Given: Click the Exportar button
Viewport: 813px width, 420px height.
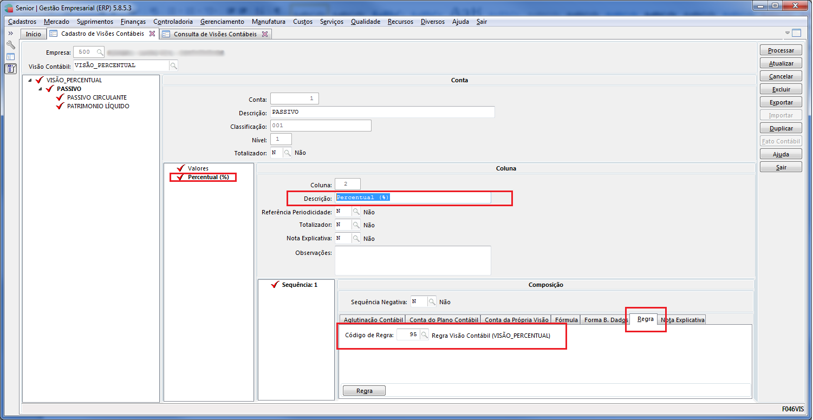Looking at the screenshot, I should 781,102.
